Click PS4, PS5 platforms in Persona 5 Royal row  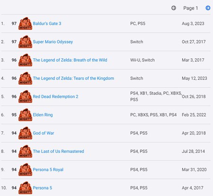point(139,169)
